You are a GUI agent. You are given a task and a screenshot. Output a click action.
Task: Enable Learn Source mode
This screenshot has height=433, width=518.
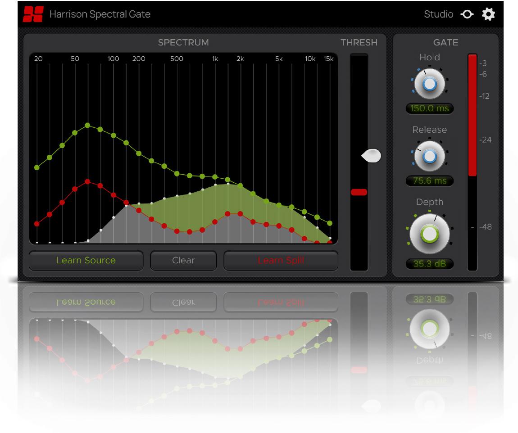86,261
